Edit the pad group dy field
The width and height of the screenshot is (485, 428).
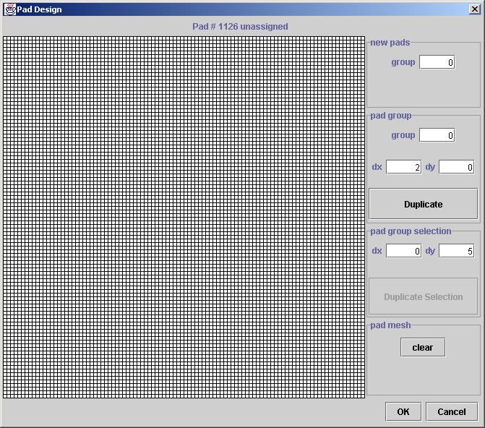pos(457,167)
